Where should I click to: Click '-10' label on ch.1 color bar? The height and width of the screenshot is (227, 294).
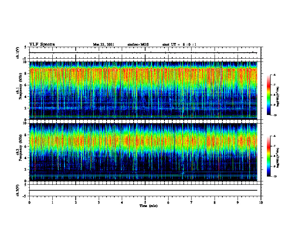pos(274,115)
